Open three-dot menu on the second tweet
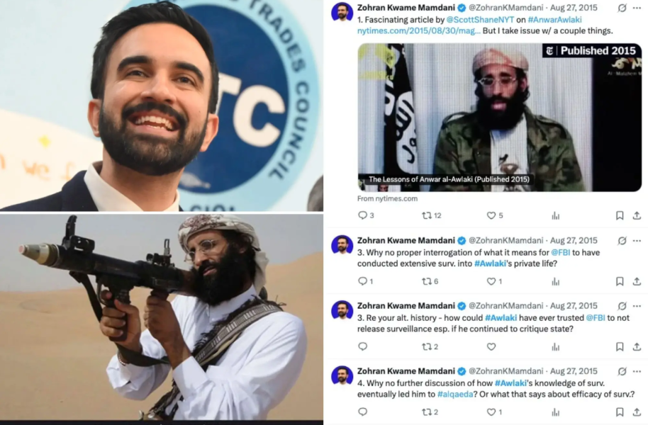Screen dimensions: 648x425 (637, 241)
